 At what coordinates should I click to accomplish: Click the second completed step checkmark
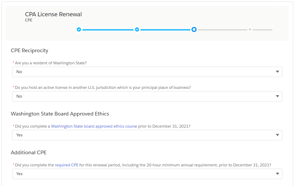[137, 29]
